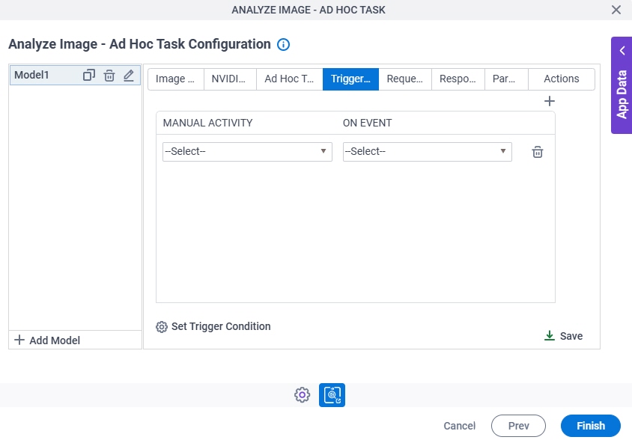Image resolution: width=632 pixels, height=440 pixels.
Task: Click the gear icon in bottom bar
Action: coord(303,395)
